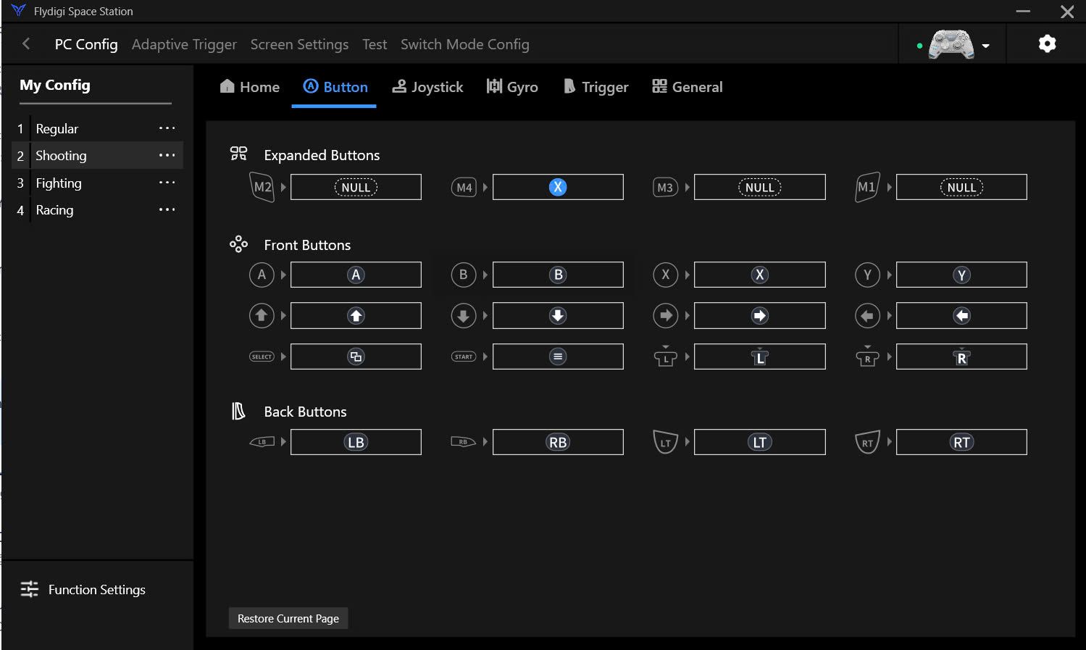Open Function Settings

point(83,590)
